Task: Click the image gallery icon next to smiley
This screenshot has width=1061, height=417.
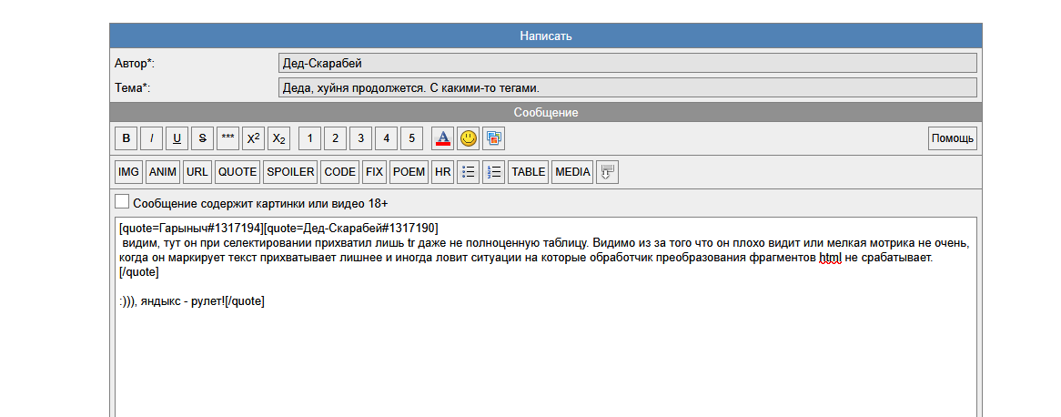Action: click(x=493, y=138)
